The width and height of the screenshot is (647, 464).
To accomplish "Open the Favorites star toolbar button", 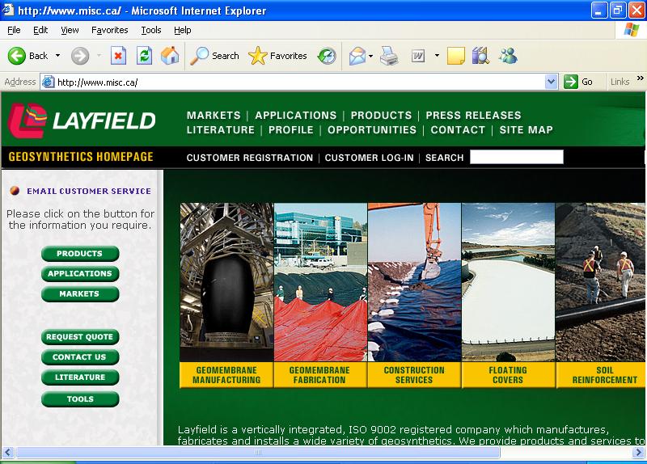I will point(277,56).
